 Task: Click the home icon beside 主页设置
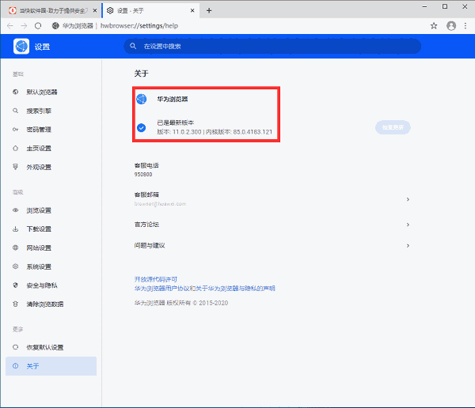tap(16, 149)
